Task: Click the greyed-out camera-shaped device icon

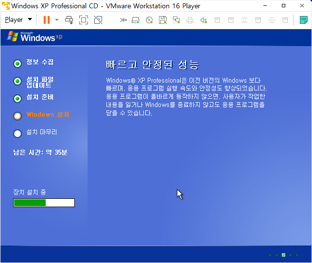Action: (x=244, y=20)
